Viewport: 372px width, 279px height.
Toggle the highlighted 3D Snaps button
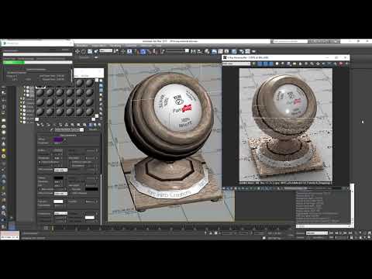coord(143,51)
